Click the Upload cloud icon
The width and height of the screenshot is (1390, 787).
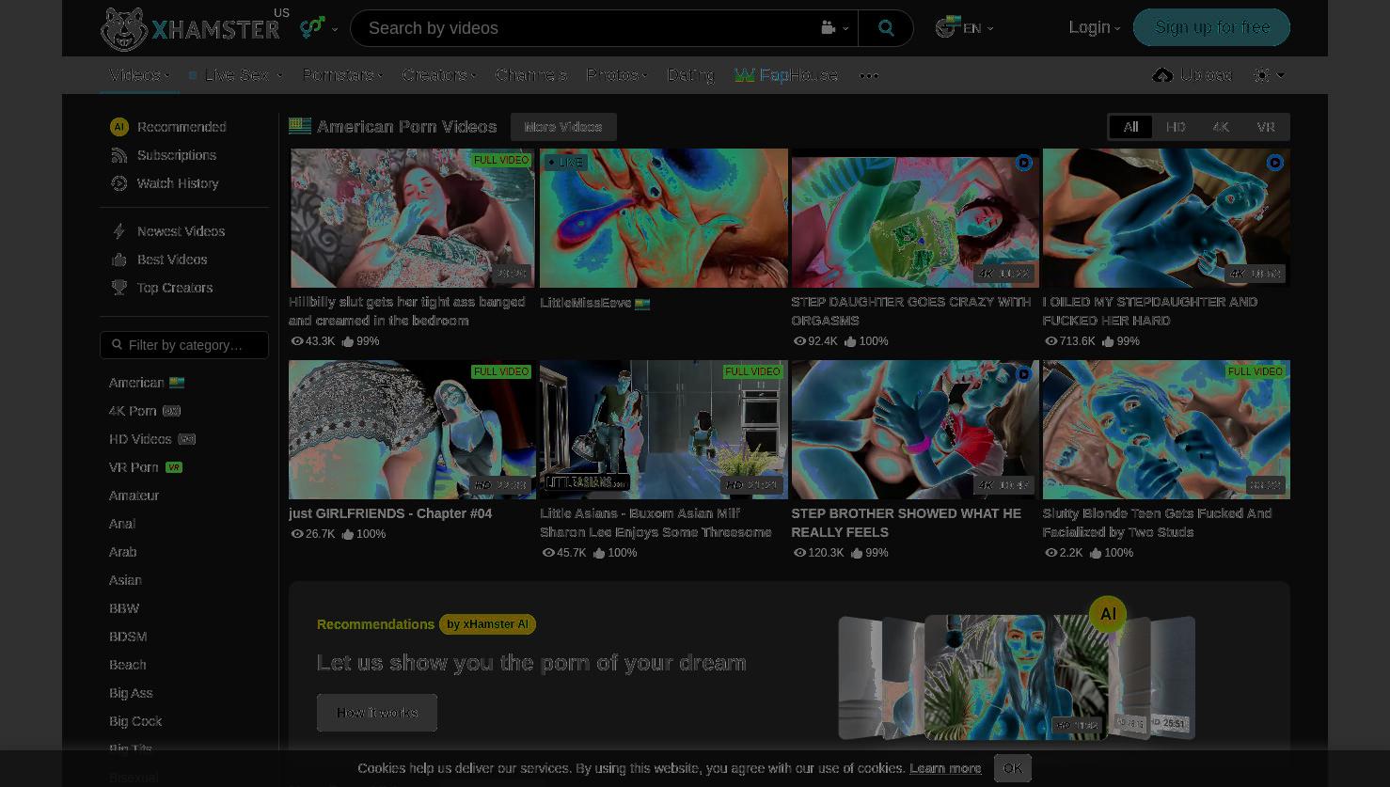(x=1162, y=75)
